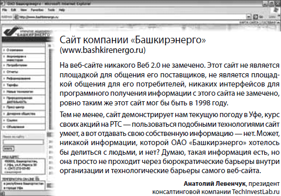Open the 'Карта сайта' link at top right

tap(249, 22)
